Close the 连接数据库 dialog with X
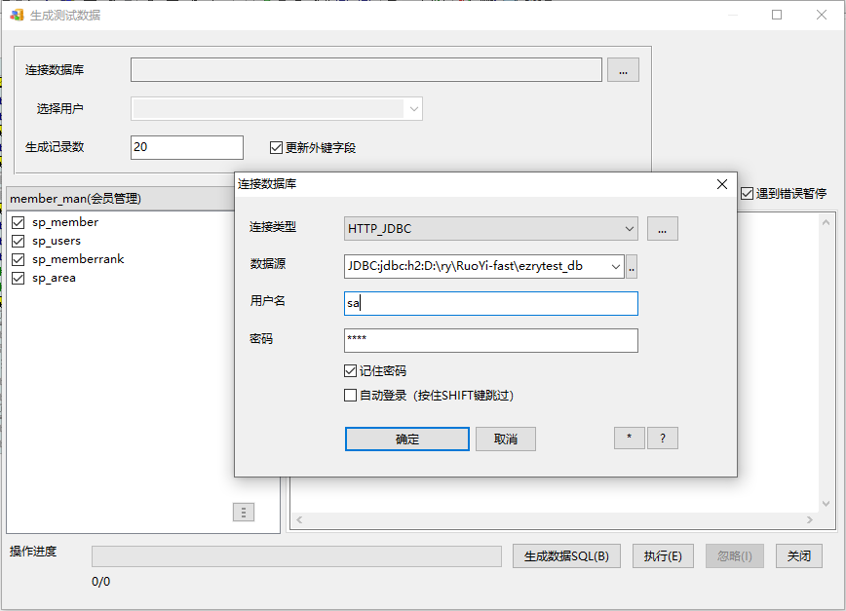This screenshot has height=611, width=846. tap(721, 184)
